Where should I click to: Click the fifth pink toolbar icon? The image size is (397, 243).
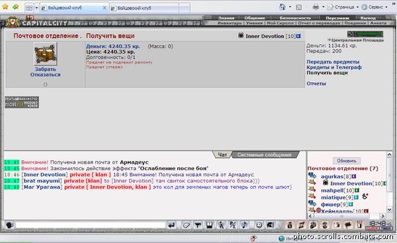tap(337, 225)
